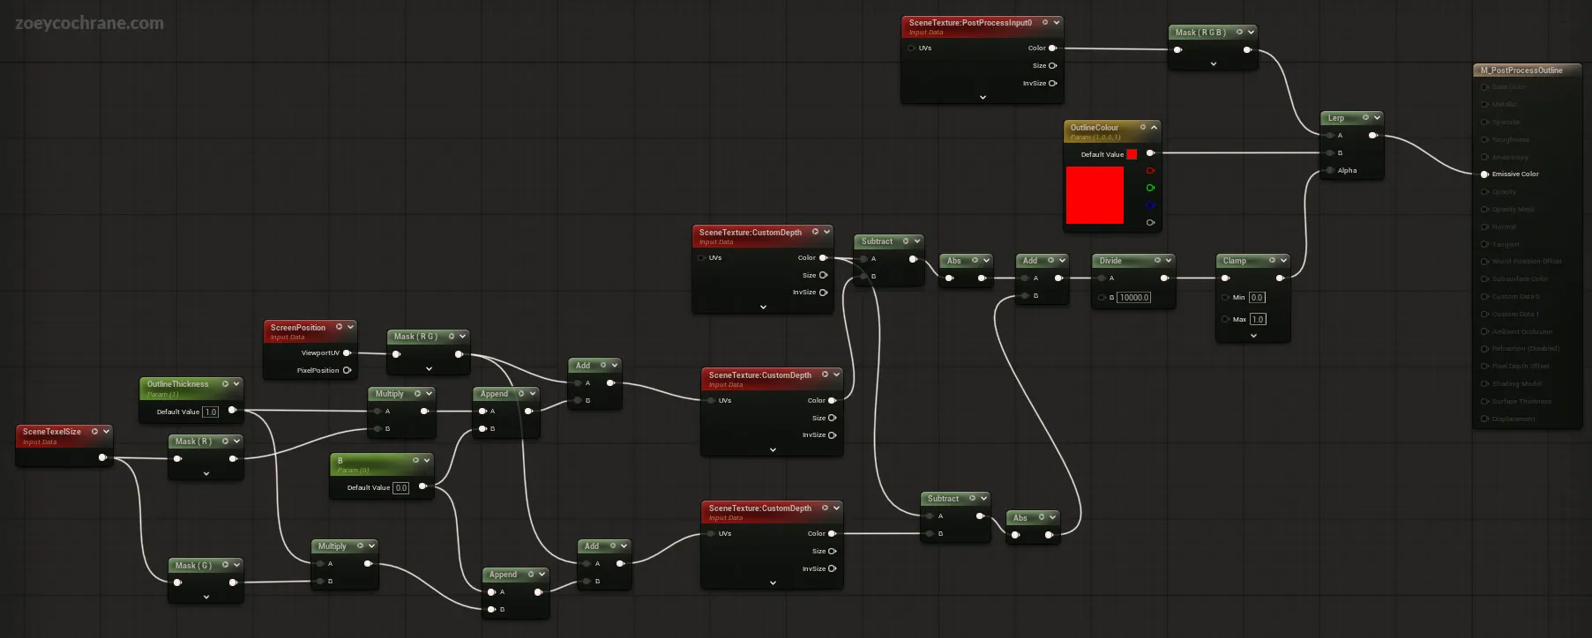Open the SceneTexelSize header chevron
1592x638 pixels.
point(106,432)
